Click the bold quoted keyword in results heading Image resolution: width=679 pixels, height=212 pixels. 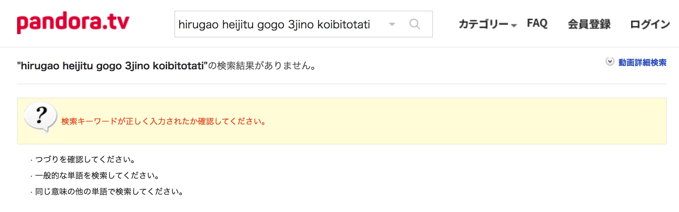click(x=112, y=66)
